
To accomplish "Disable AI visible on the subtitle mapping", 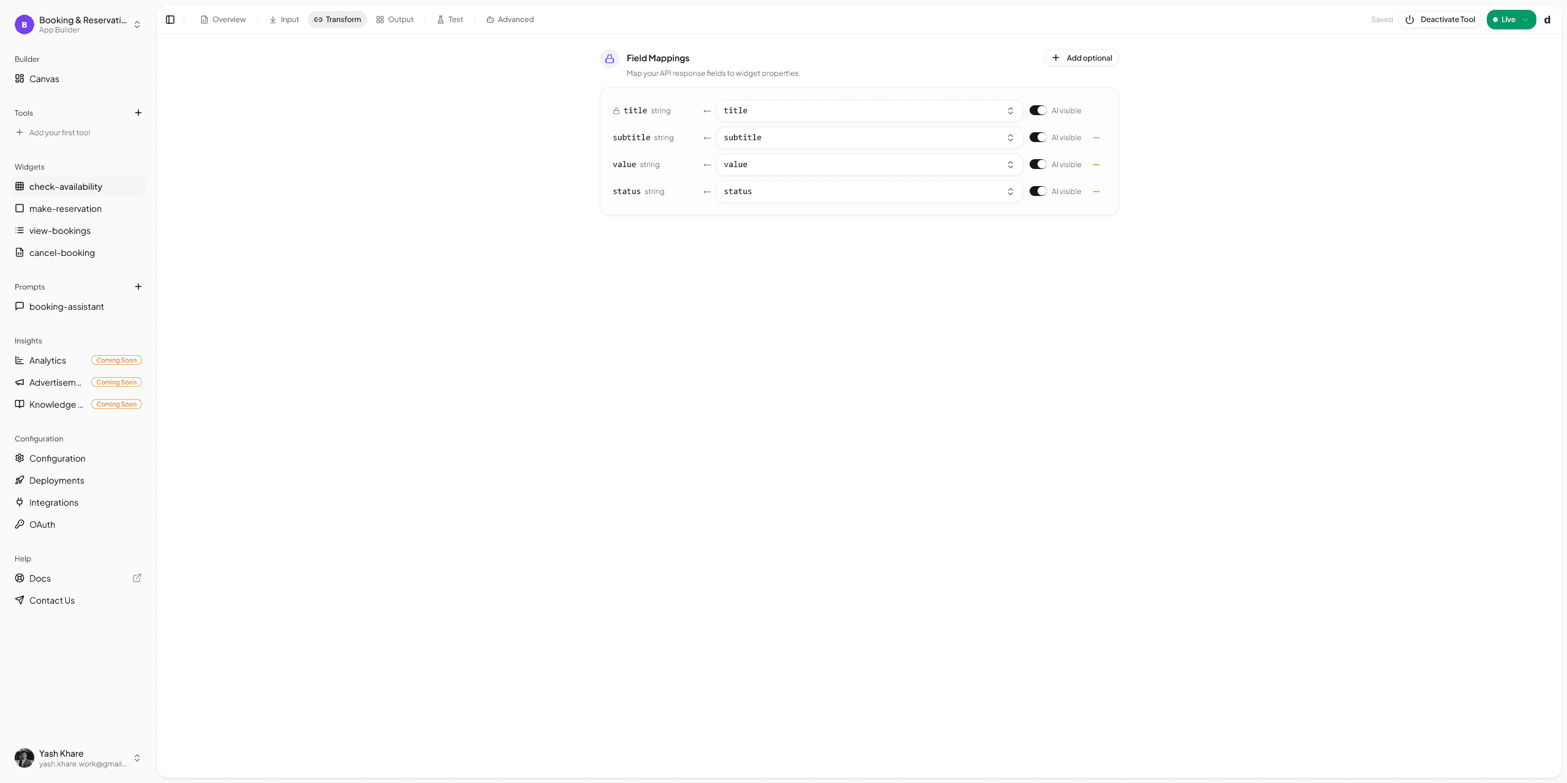I will [1038, 137].
